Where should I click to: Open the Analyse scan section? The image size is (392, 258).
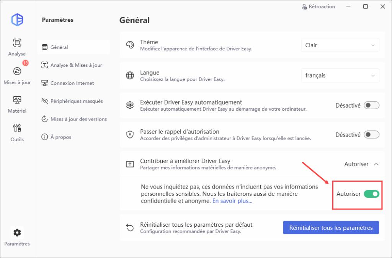coord(17,47)
